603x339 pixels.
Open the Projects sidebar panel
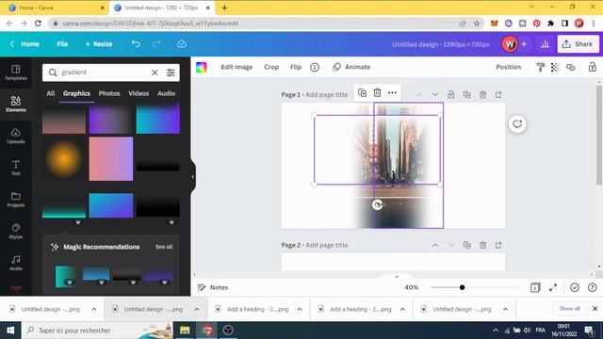point(16,200)
